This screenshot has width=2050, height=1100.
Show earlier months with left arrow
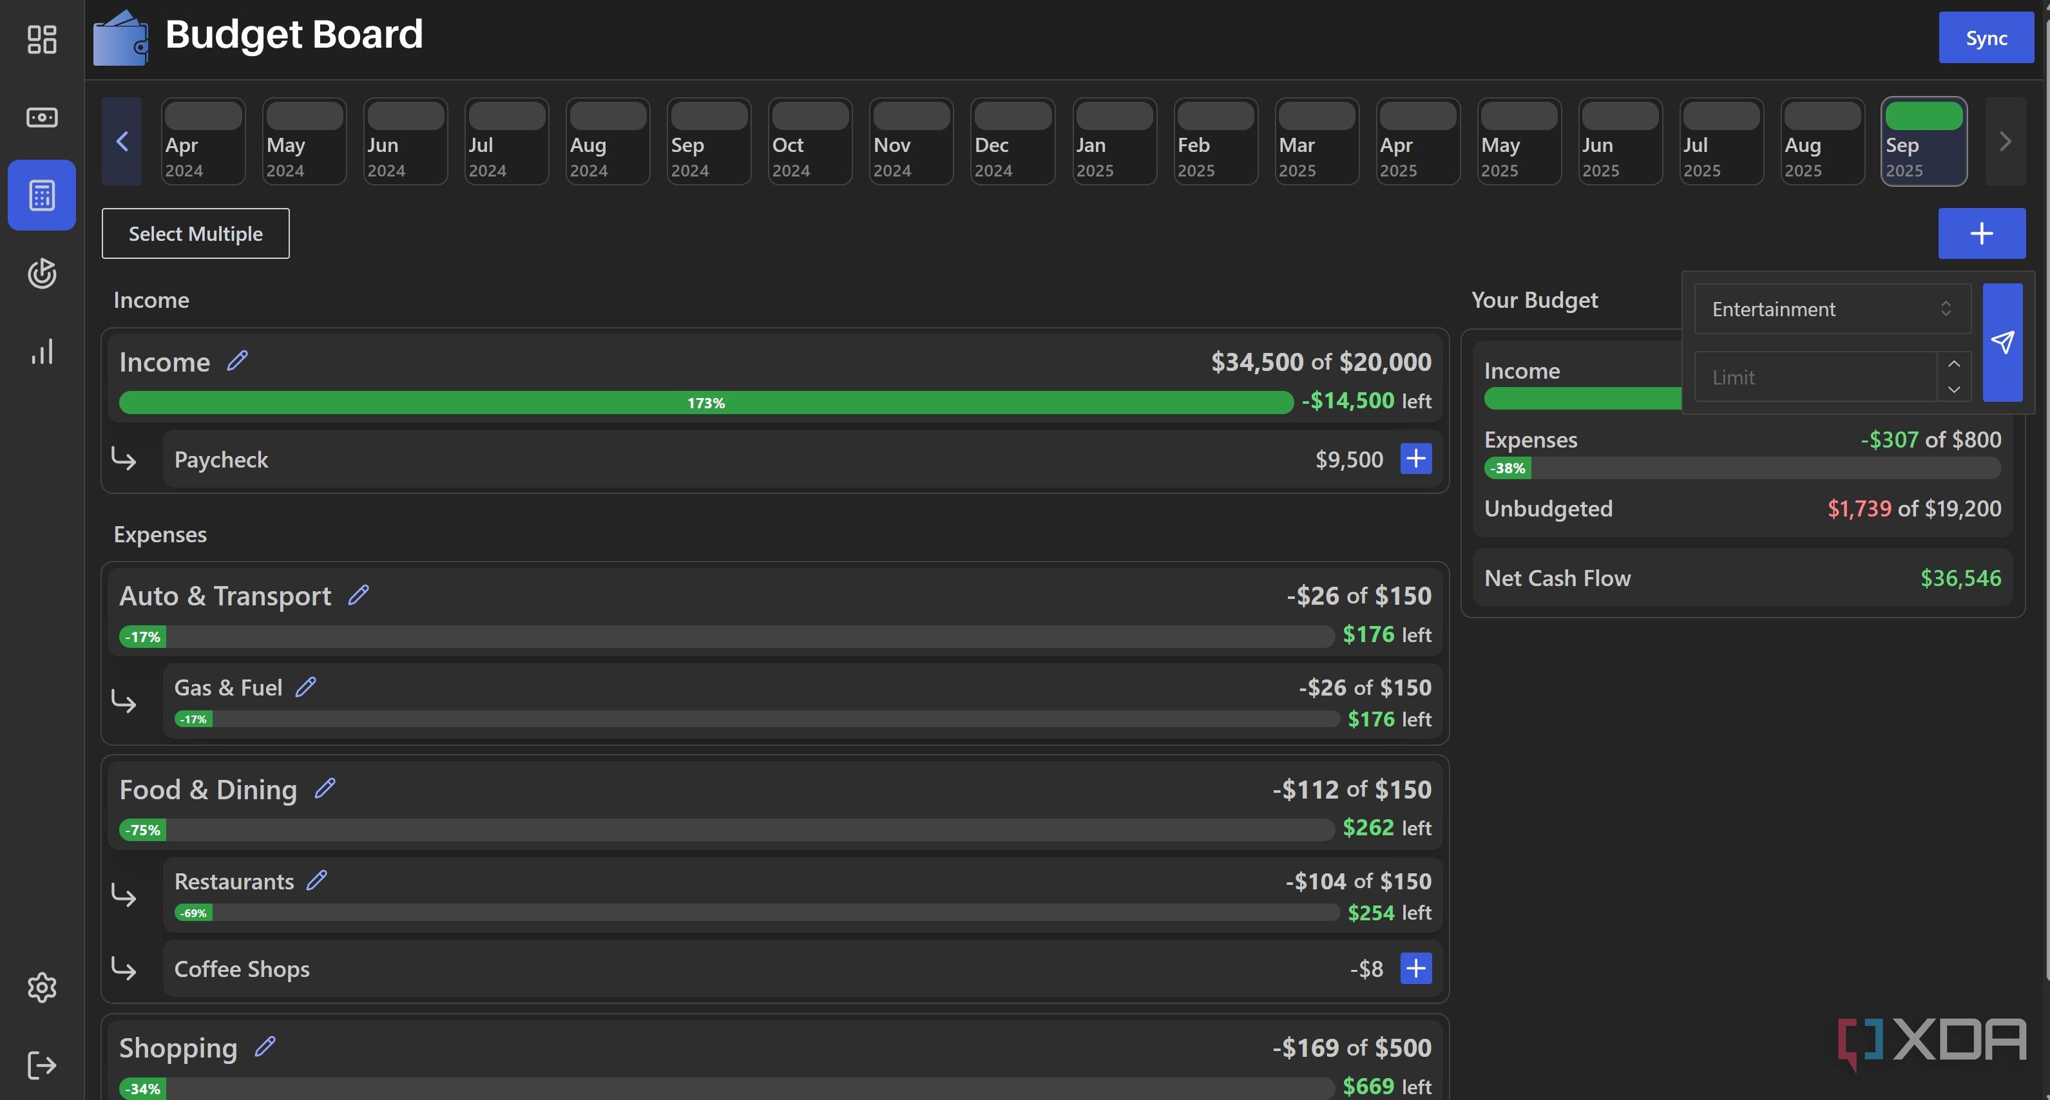[122, 142]
